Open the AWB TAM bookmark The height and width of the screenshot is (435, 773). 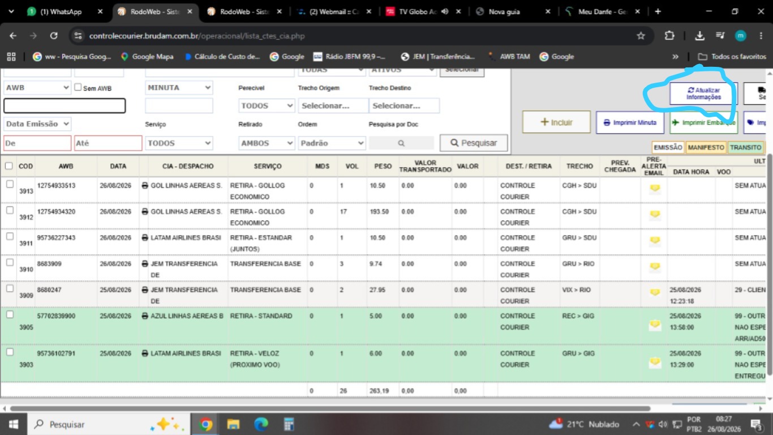tap(509, 57)
